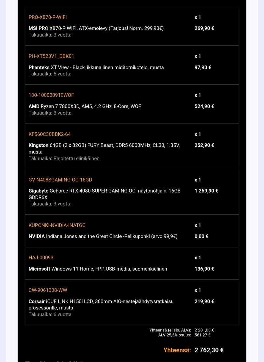Open the GV-N408SGAMING-OC-16GD product link

tap(60, 180)
